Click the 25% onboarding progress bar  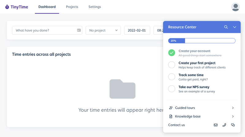pos(202,40)
